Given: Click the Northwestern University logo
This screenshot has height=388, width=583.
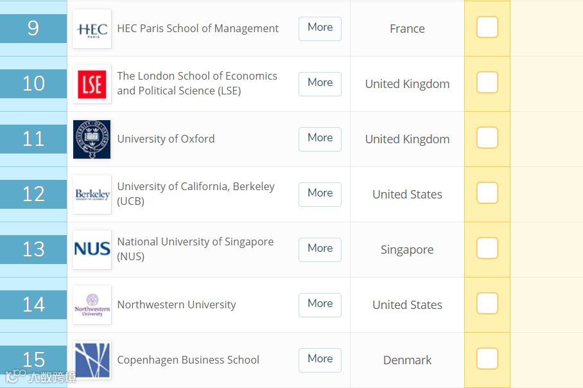Looking at the screenshot, I should pos(92,305).
